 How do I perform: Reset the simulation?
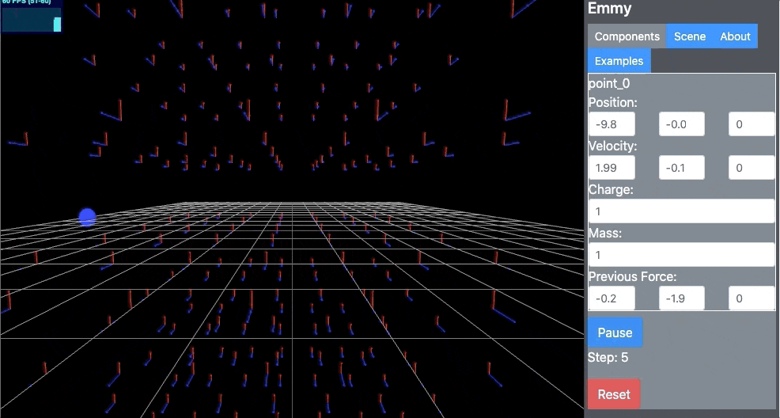pos(614,394)
